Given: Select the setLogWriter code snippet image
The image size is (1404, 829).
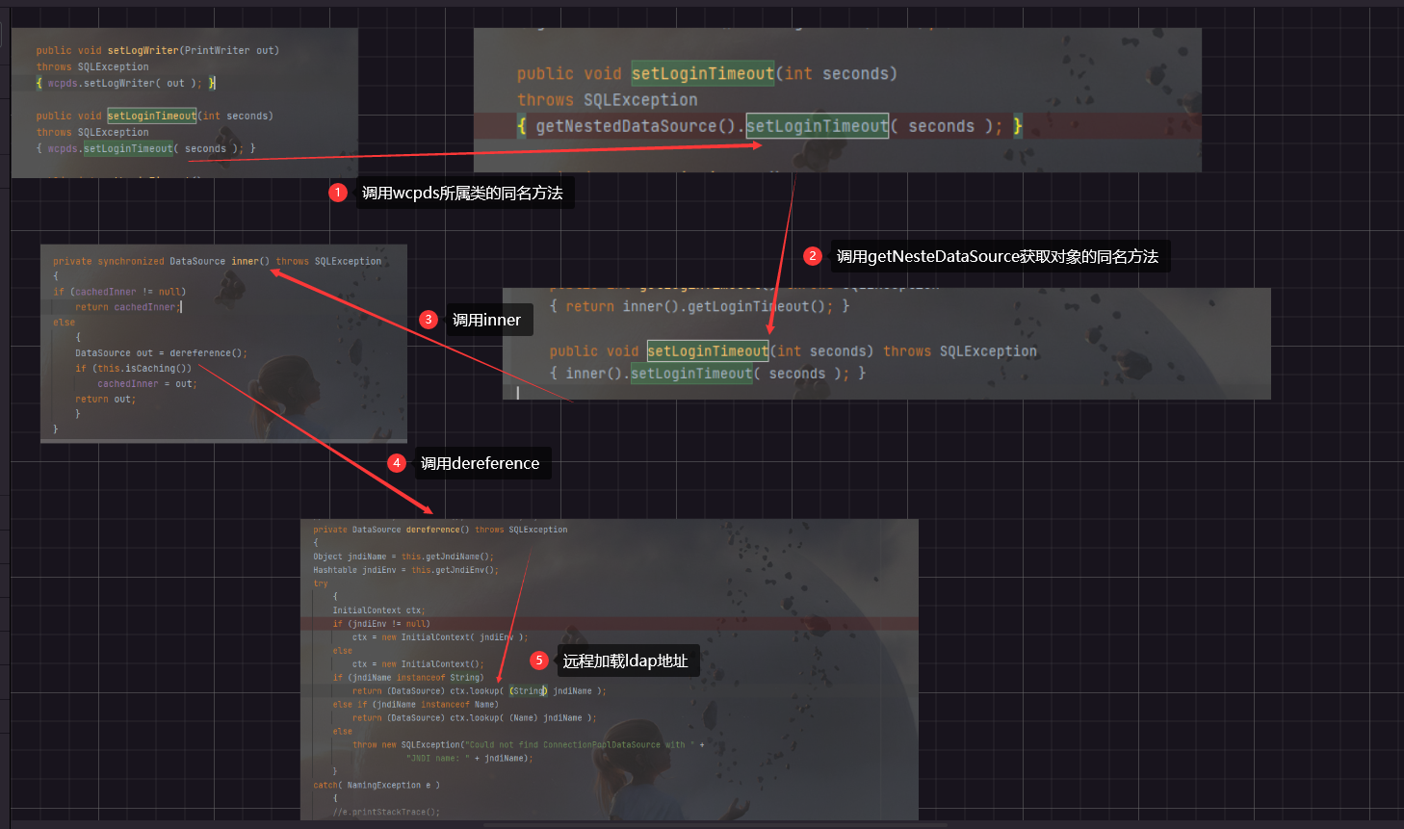Looking at the screenshot, I should (185, 103).
